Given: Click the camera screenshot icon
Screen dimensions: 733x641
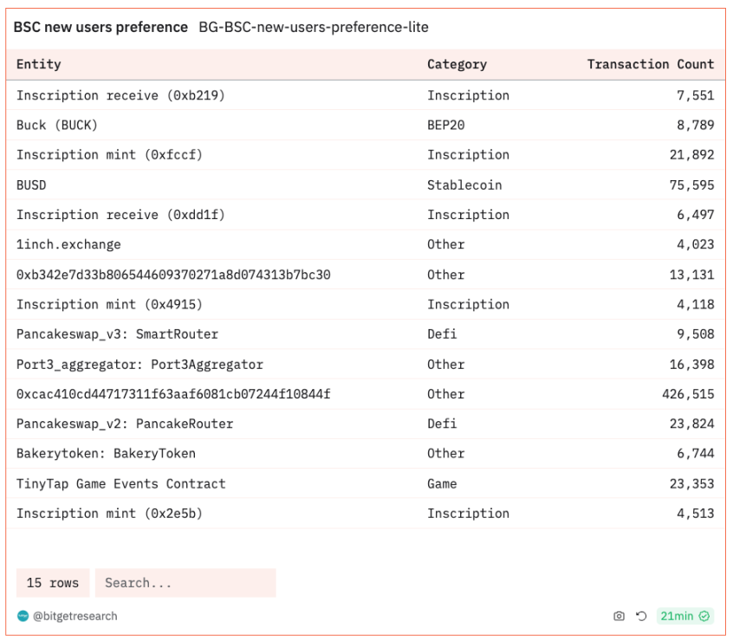Looking at the screenshot, I should (619, 616).
